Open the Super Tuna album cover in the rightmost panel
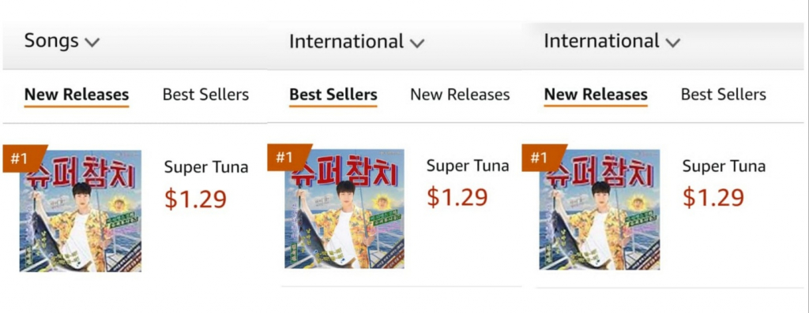This screenshot has height=313, width=809. click(600, 210)
